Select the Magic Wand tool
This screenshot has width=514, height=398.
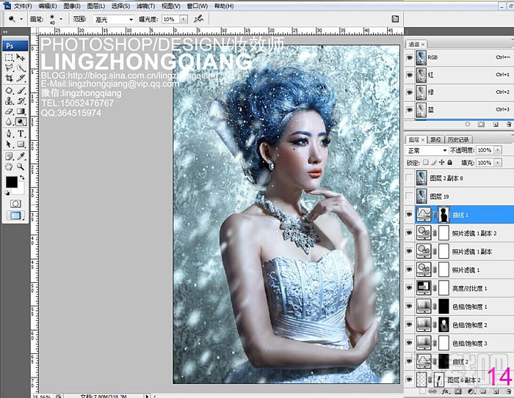click(21, 67)
